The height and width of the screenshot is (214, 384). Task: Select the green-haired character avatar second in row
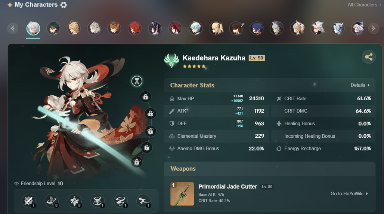coord(53,28)
